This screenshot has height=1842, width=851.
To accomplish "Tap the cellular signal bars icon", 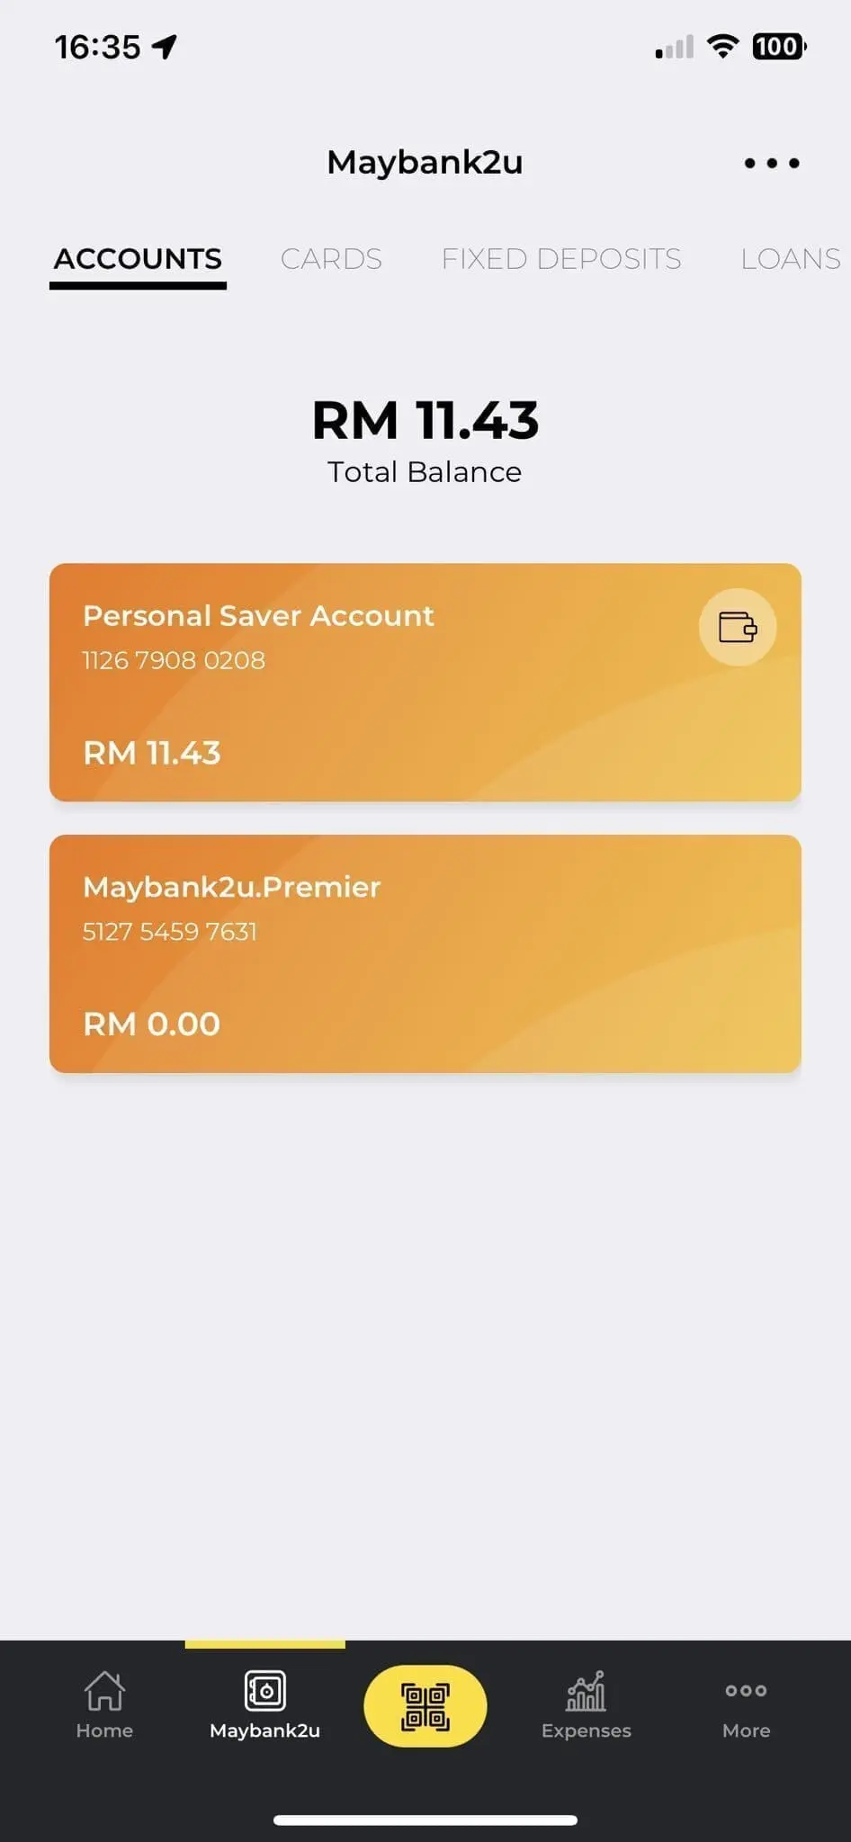I will pyautogui.click(x=675, y=47).
